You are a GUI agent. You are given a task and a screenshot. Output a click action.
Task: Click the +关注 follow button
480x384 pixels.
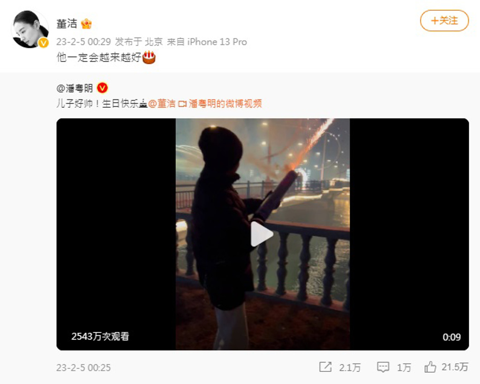click(444, 21)
